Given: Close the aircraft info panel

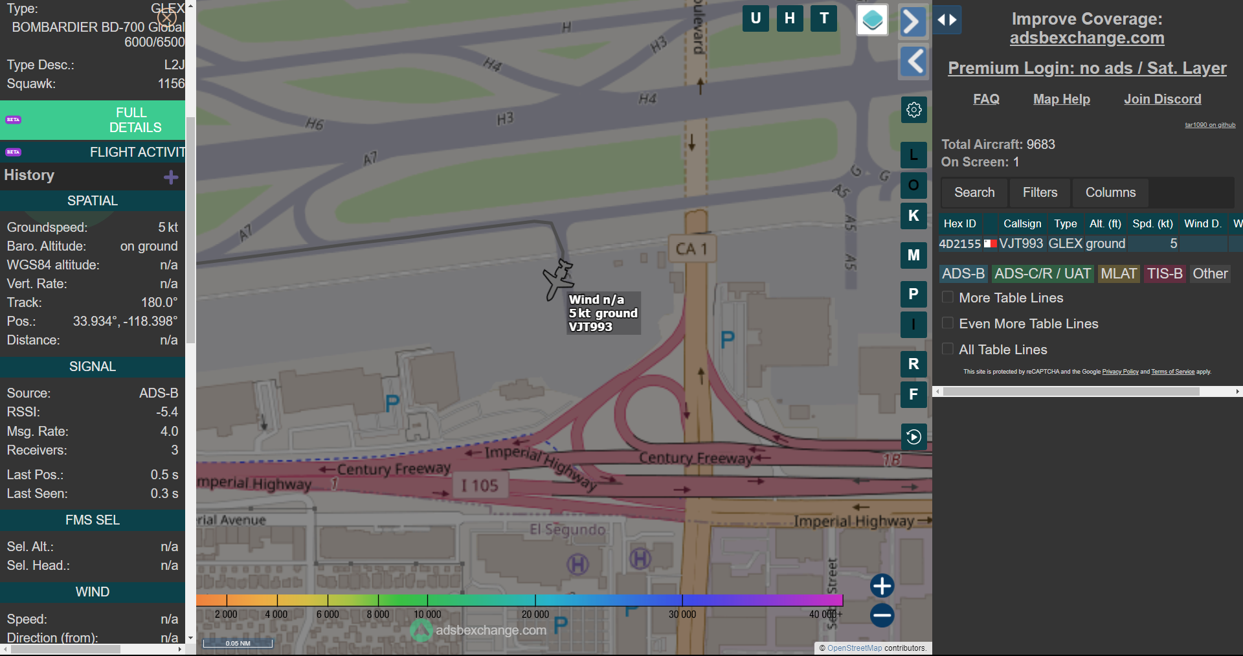Looking at the screenshot, I should click(x=167, y=17).
